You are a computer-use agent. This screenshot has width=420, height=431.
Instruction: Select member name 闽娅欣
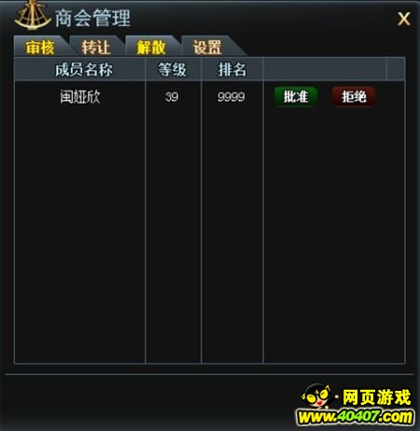click(80, 97)
